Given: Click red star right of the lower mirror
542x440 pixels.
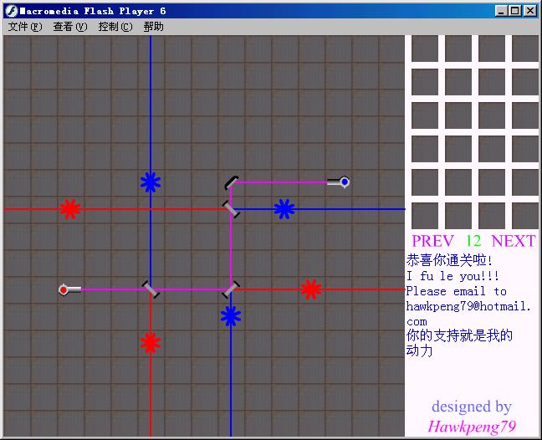Looking at the screenshot, I should [x=311, y=289].
